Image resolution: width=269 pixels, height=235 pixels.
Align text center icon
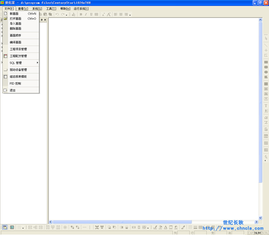point(121,14)
